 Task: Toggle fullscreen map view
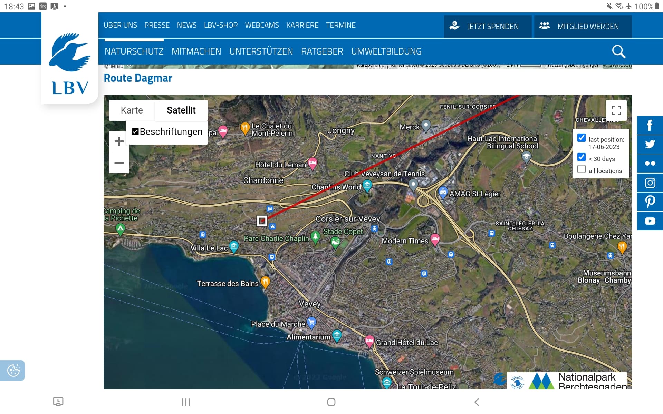coord(616,110)
